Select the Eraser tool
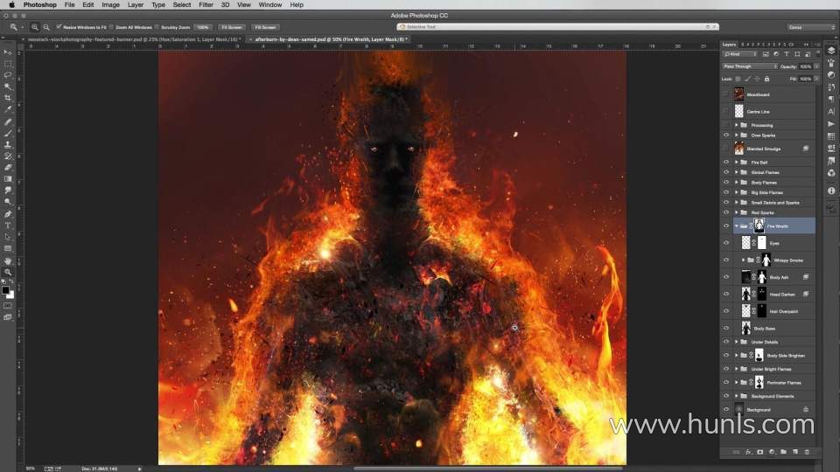Image resolution: width=840 pixels, height=472 pixels. pos(8,168)
